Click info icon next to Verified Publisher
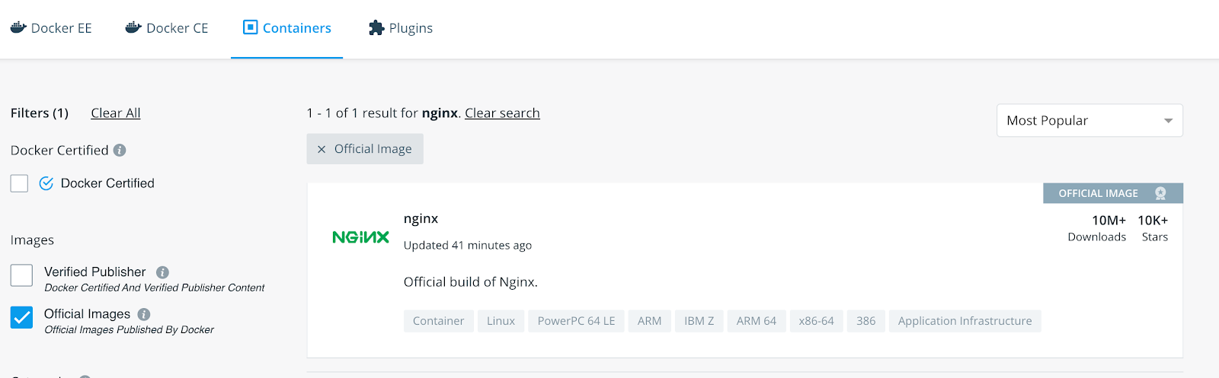 coord(162,272)
